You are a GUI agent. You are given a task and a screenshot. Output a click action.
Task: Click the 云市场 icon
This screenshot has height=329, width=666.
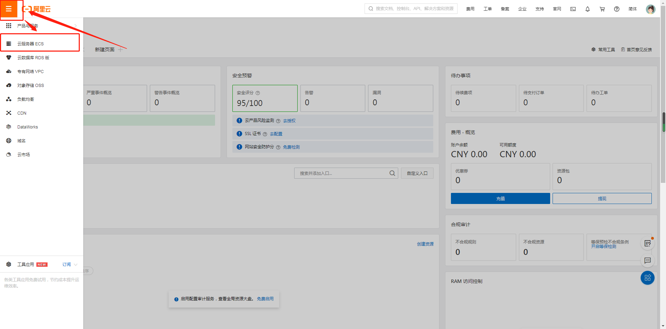tap(9, 154)
